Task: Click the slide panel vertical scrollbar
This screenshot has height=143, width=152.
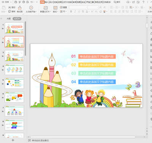Action: coord(25,39)
